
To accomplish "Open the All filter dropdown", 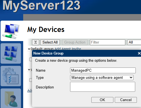I will tap(134, 42).
